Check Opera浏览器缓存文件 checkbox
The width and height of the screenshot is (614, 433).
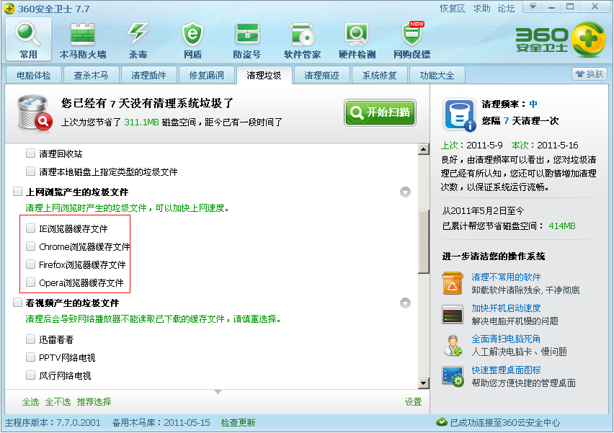[x=30, y=282]
